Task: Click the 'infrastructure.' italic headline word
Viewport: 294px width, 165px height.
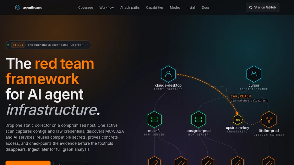Action: (53, 110)
